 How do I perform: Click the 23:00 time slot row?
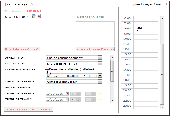(x=139, y=106)
